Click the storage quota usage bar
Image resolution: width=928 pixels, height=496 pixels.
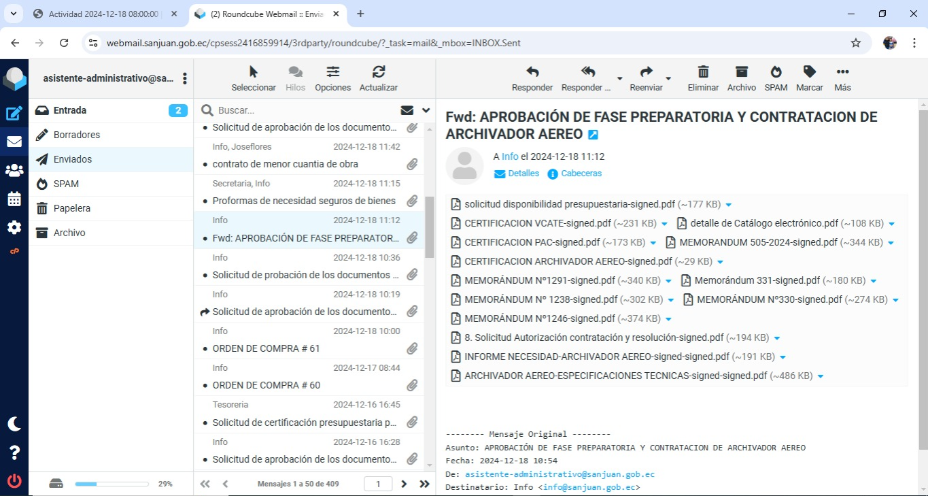tap(111, 484)
